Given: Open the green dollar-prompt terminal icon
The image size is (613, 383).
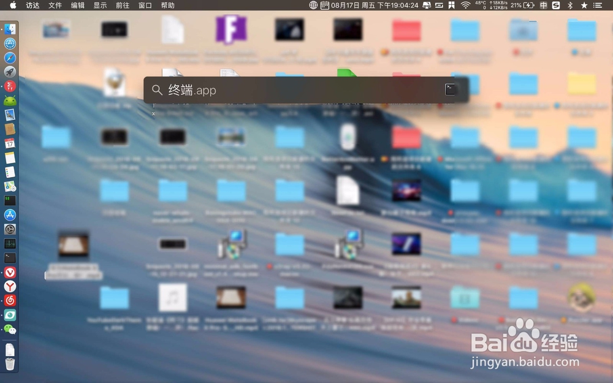Looking at the screenshot, I should (x=10, y=200).
